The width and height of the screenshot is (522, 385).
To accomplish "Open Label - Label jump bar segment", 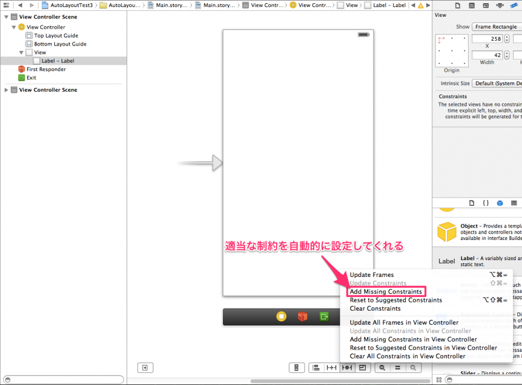I will 385,5.
